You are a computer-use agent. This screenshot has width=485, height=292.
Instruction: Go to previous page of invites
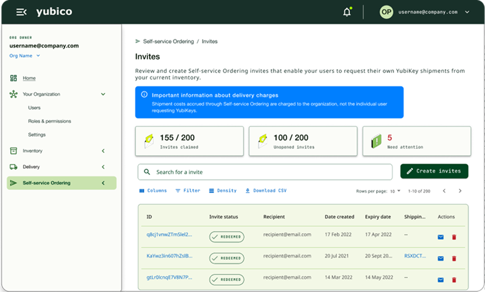(x=444, y=191)
